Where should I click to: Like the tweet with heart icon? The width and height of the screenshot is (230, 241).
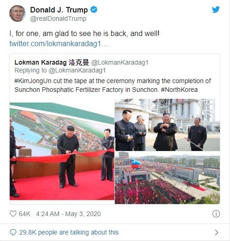(13, 214)
